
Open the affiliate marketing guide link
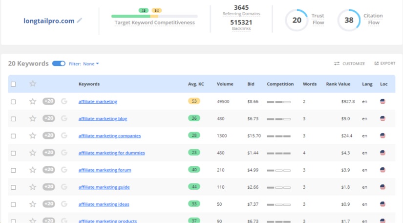pos(104,187)
